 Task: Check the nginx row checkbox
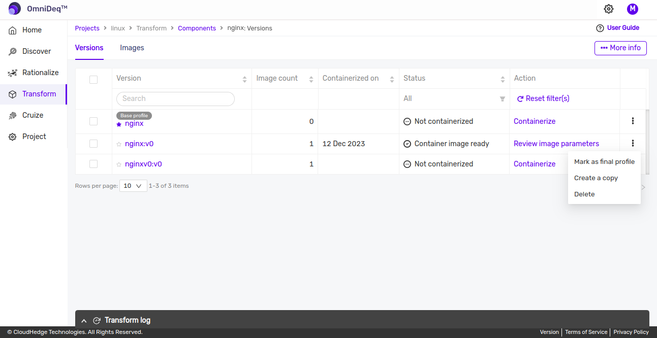(93, 121)
